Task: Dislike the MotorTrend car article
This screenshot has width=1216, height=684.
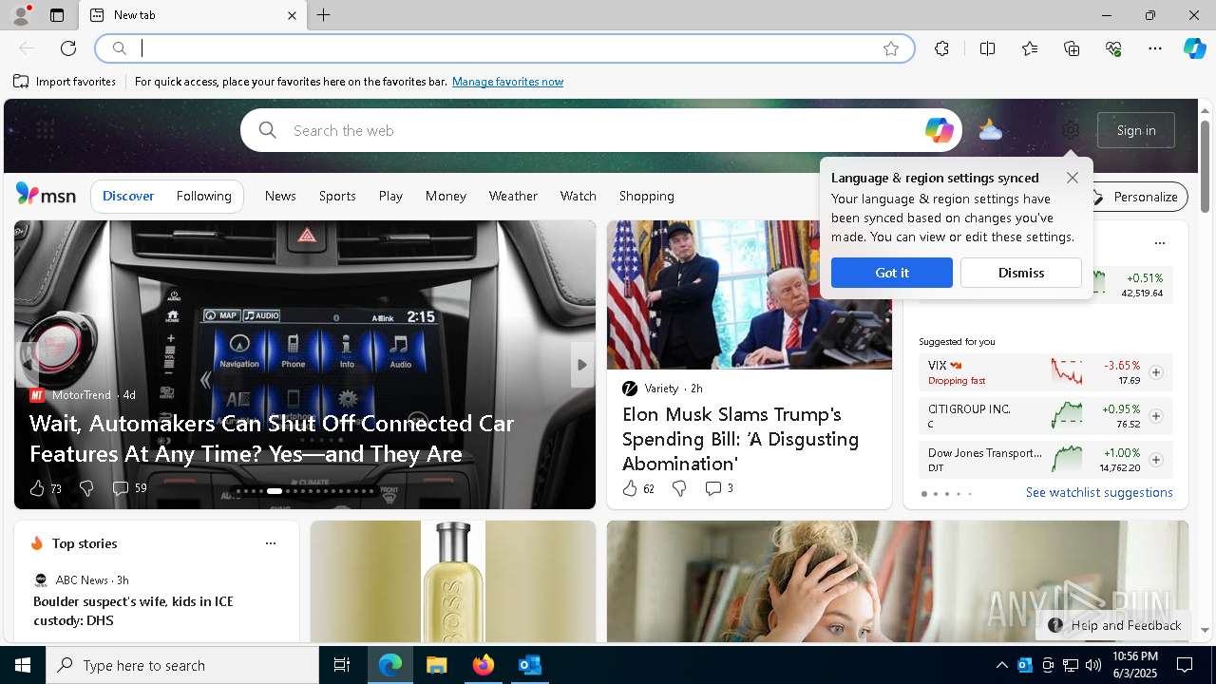Action: (x=86, y=488)
